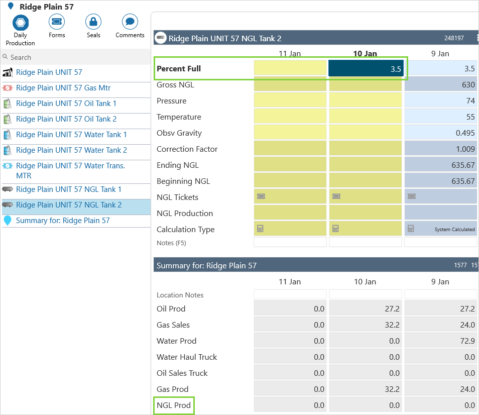Image resolution: width=479 pixels, height=415 pixels.
Task: Open the Comments bubble icon
Action: pos(130,22)
